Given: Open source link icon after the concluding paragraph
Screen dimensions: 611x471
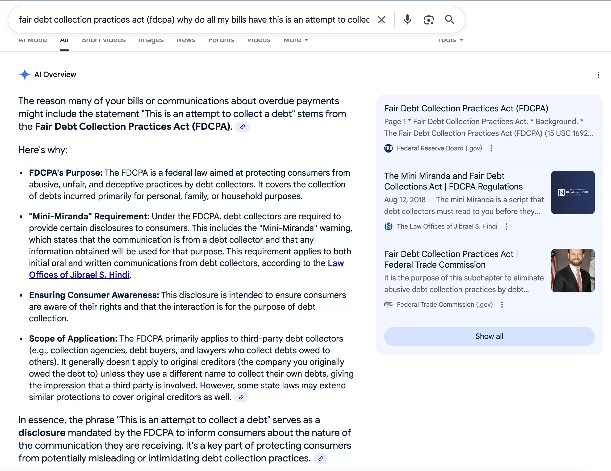Looking at the screenshot, I should pos(320,459).
